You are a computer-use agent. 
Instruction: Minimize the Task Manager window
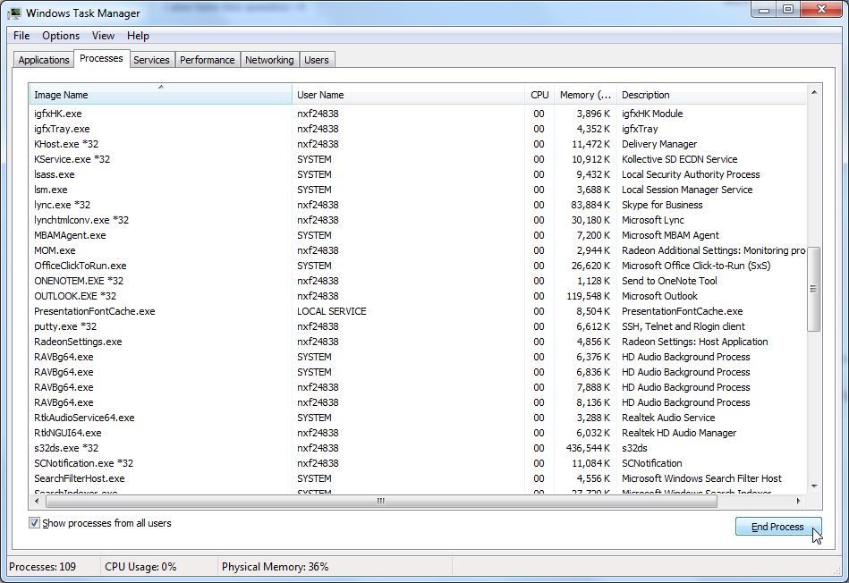(763, 9)
